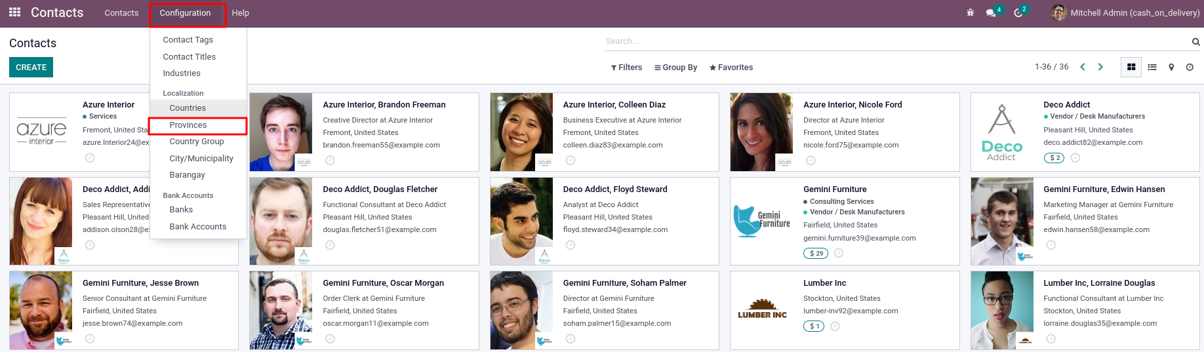Click activity clock on Soham Palmer card
This screenshot has width=1204, height=352.
click(571, 339)
